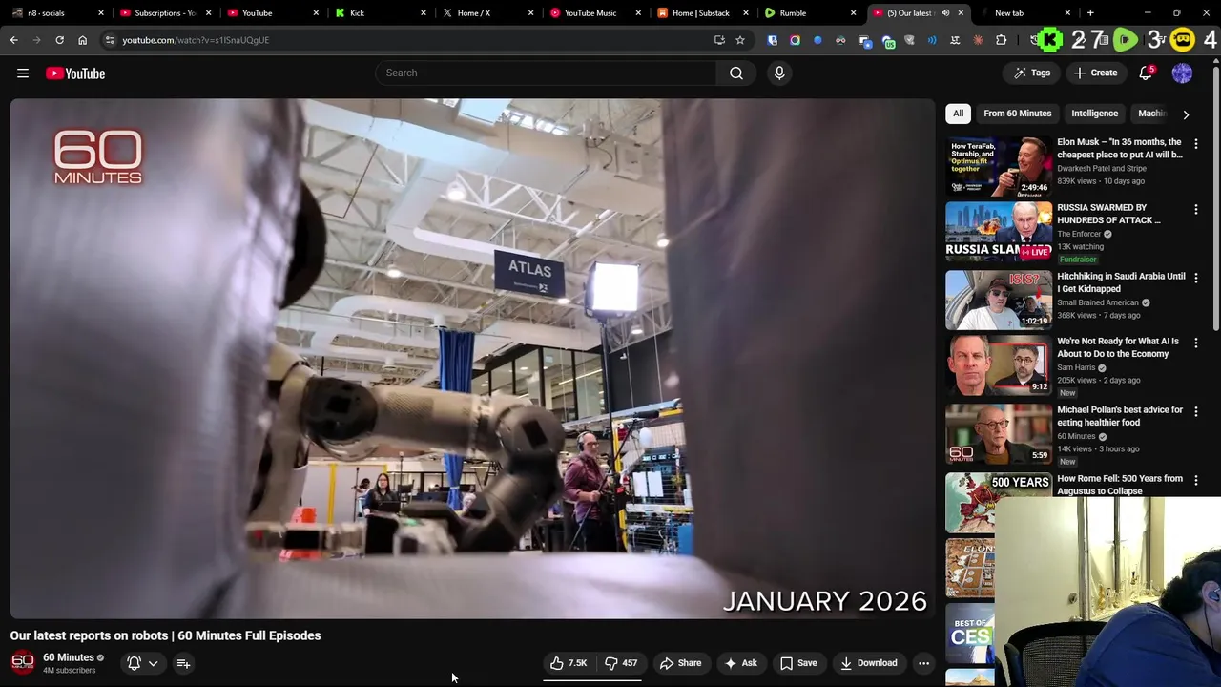The height and width of the screenshot is (687, 1221).
Task: Share the 60 Minutes video
Action: (680, 663)
